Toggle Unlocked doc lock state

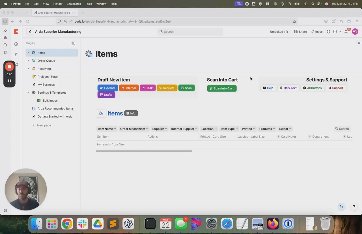coord(279,32)
